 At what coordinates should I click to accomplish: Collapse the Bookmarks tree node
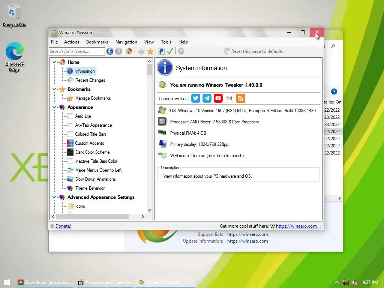(54, 89)
